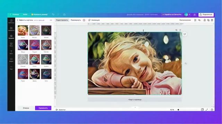
Task: Click the effect author link
Action: (x=41, y=20)
